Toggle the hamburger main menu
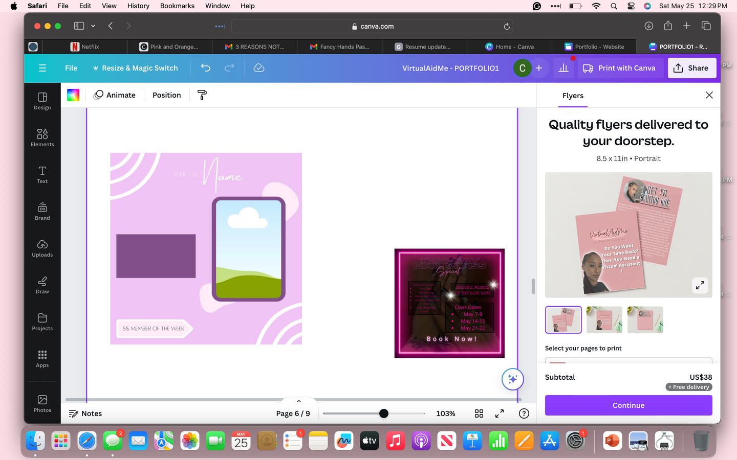 [x=42, y=68]
